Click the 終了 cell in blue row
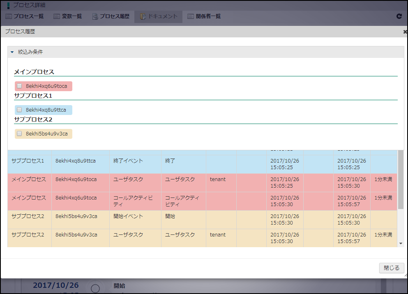408x294 pixels. pos(184,164)
